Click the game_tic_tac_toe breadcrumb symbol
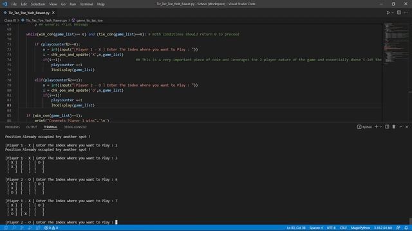The width and height of the screenshot is (412, 231). 89,20
